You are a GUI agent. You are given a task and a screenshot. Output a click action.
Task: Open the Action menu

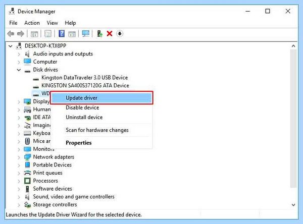click(x=32, y=23)
